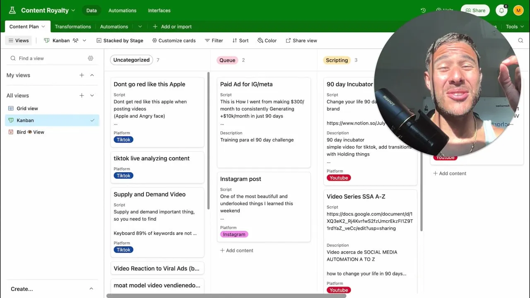
Task: Open view settings gear icon in sidebar
Action: click(91, 58)
